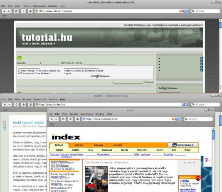
Task: Reload the index.hu page
Action: (x=64, y=119)
